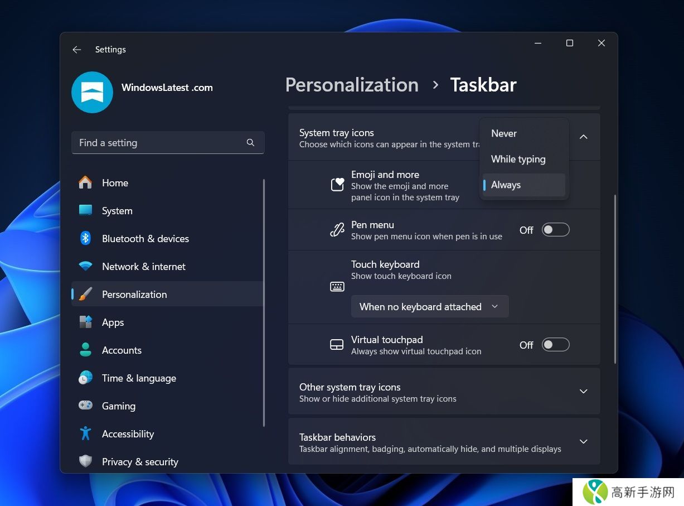Expand the Taskbar behaviors section

pyautogui.click(x=583, y=442)
